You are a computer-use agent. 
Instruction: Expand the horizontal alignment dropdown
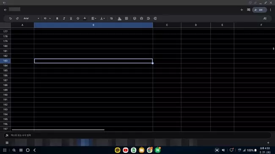tap(93, 19)
